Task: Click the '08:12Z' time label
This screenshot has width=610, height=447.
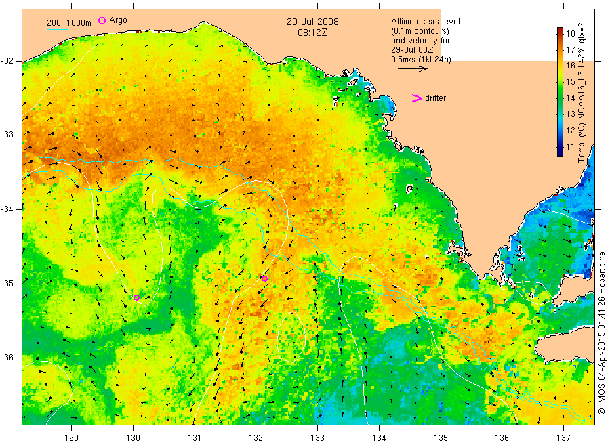Action: coord(312,33)
